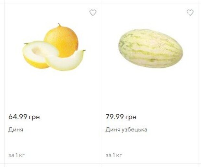The image size is (201, 167).
Task: Click blank area below the Диня photo
Action: pyautogui.click(x=53, y=91)
